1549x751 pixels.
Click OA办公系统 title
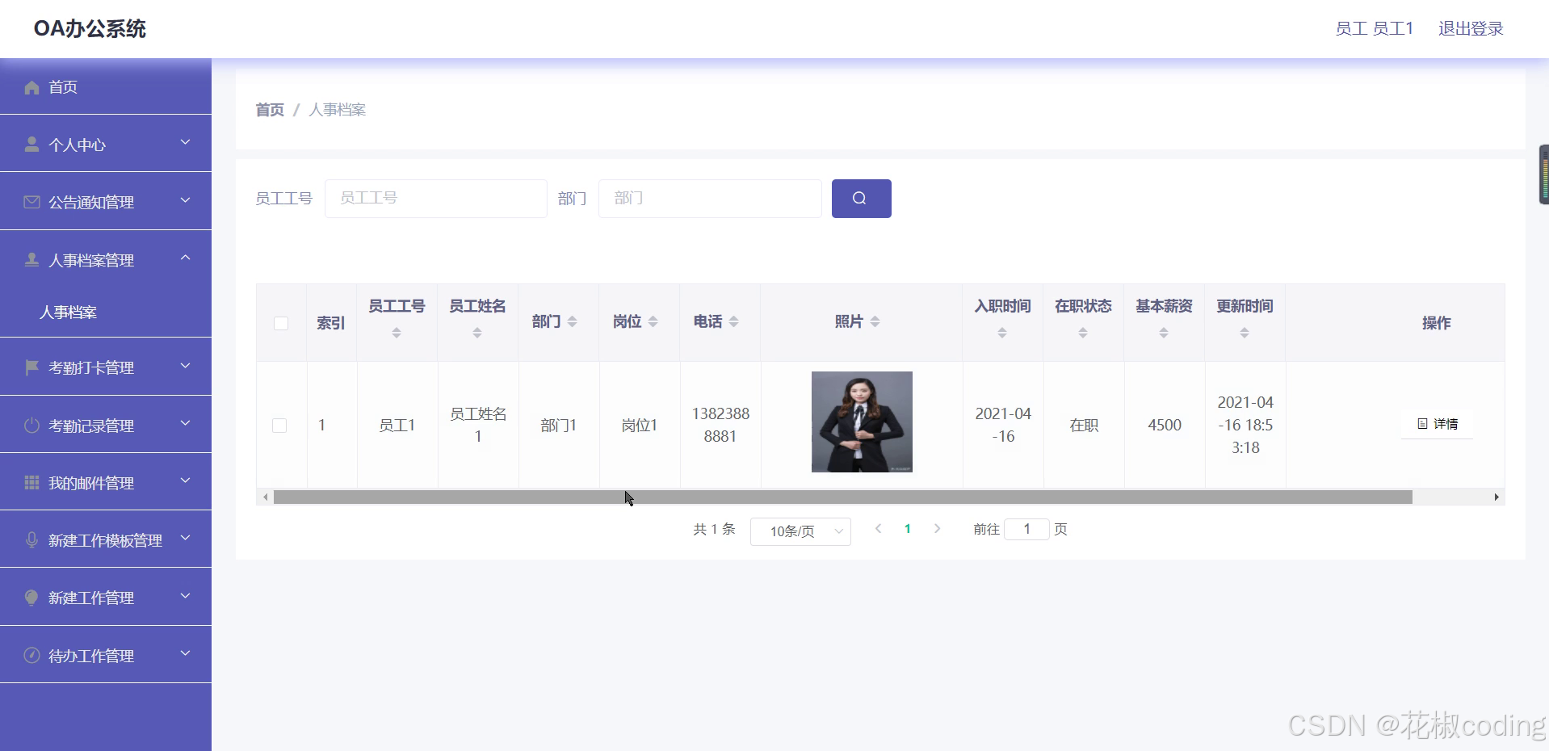[90, 29]
